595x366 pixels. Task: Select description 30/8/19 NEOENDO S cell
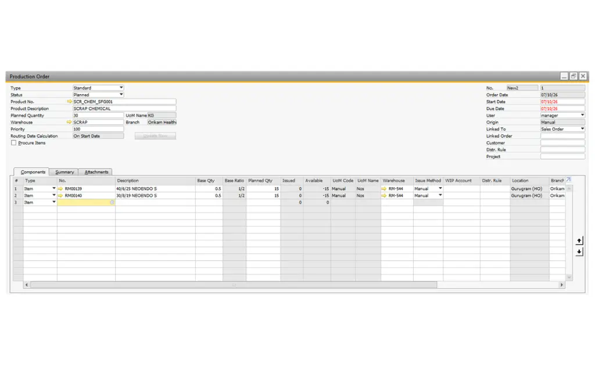coord(155,195)
